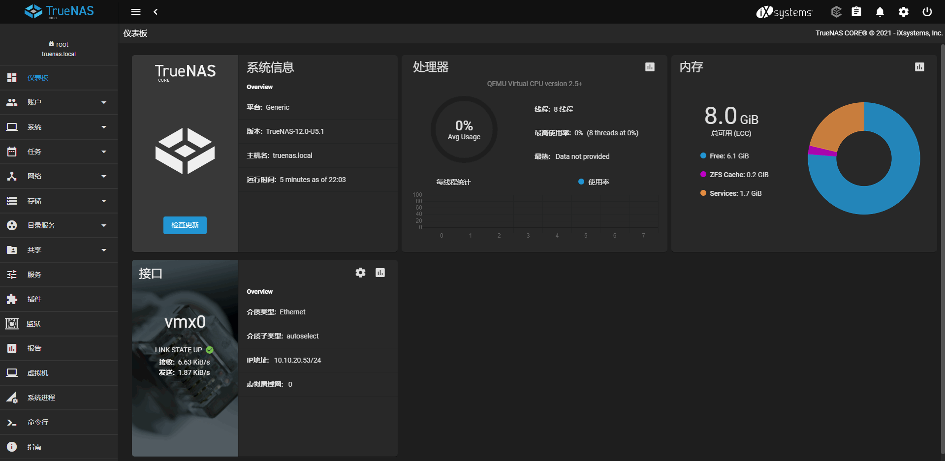Click the 0% Avg Usage gauge
945x461 pixels.
[464, 129]
